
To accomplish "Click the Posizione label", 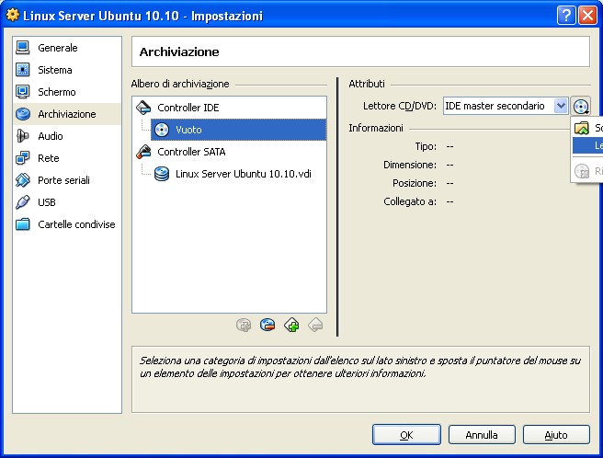I will 415,183.
